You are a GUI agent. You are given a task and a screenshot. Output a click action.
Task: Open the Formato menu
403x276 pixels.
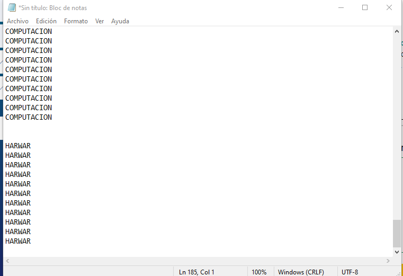[76, 21]
